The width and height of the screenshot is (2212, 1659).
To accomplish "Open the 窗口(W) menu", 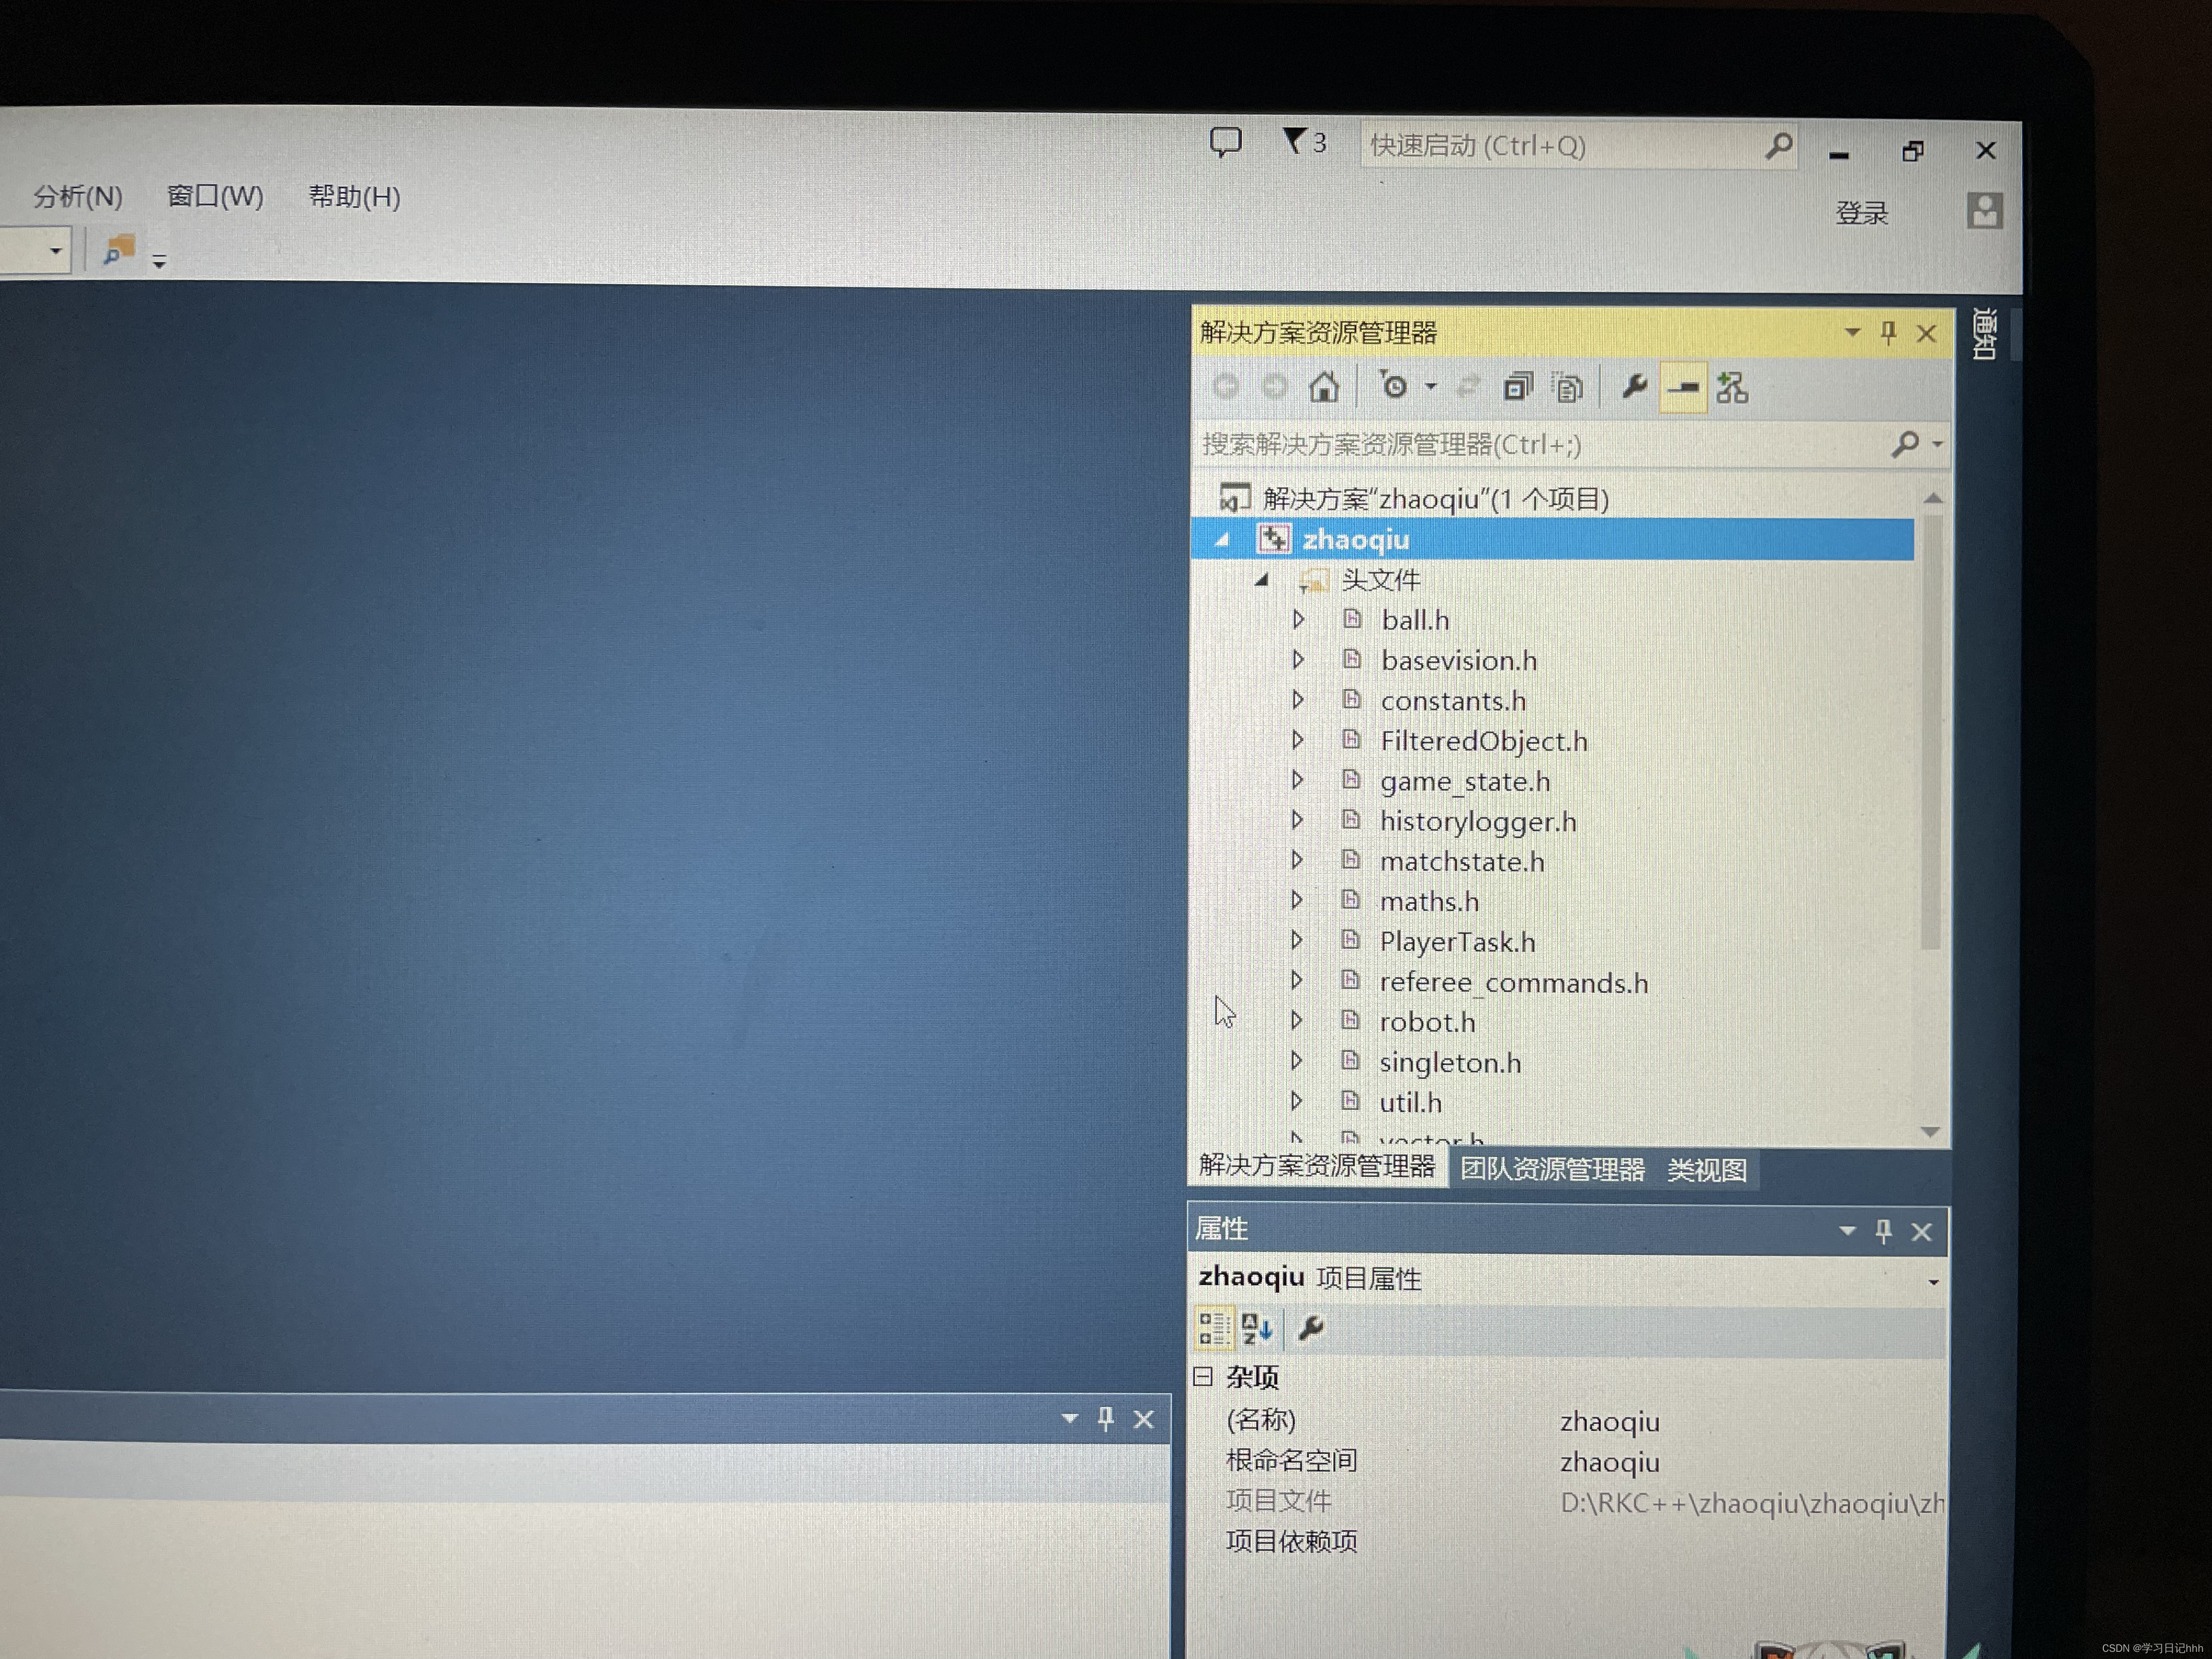I will click(x=215, y=196).
